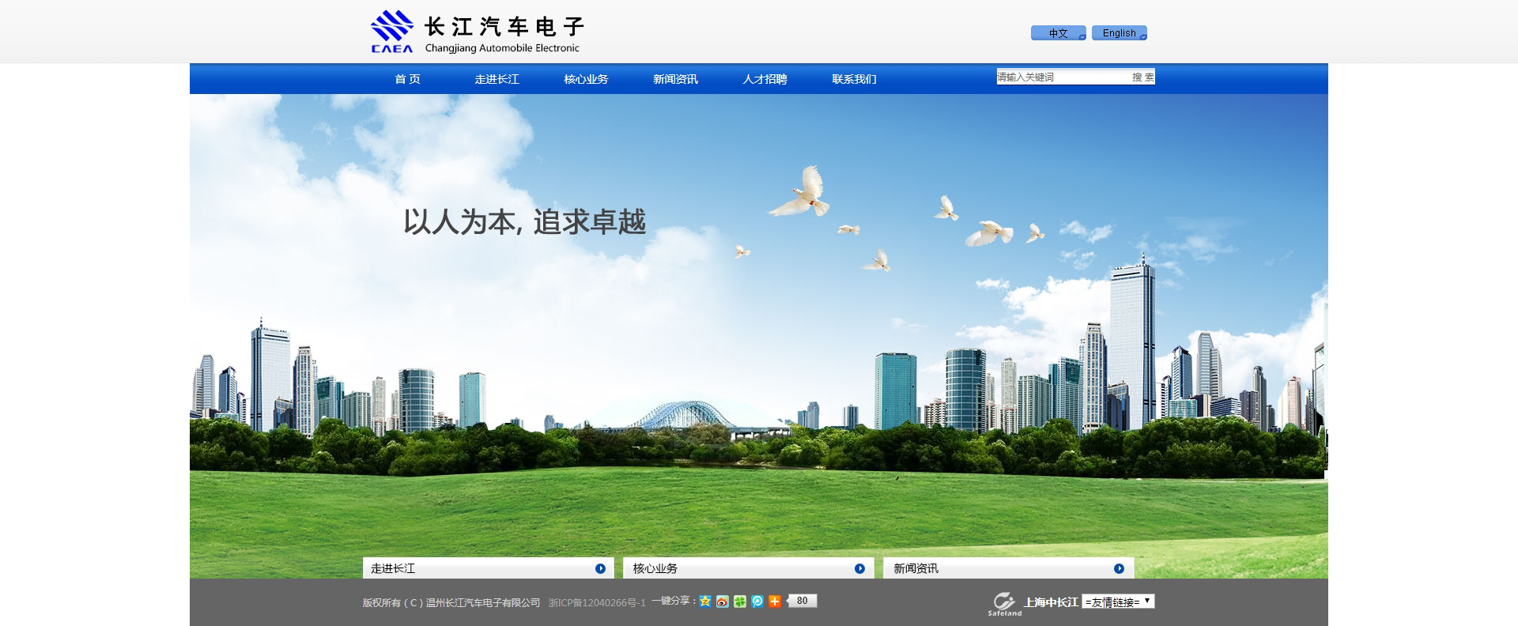Open more share options plus icon
1518x626 pixels.
(775, 601)
